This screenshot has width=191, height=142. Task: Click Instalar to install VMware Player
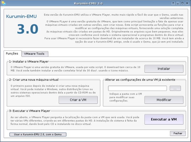click(164, 69)
